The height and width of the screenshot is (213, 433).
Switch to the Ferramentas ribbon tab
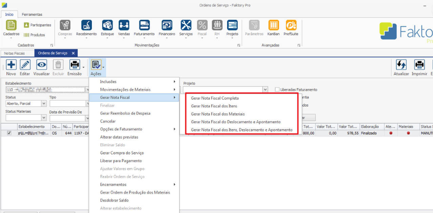pyautogui.click(x=32, y=15)
